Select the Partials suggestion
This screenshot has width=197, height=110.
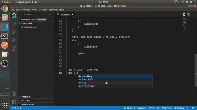click(x=115, y=79)
